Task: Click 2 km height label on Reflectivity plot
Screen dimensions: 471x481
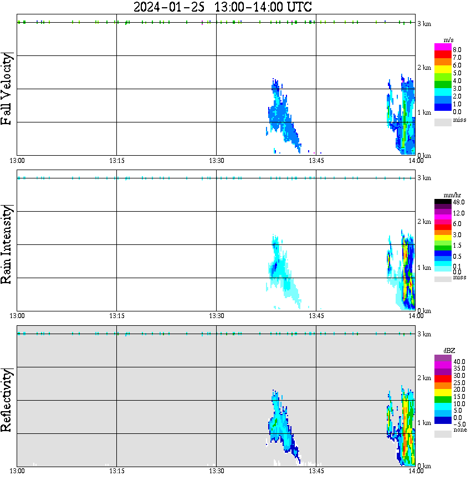Action: [424, 378]
